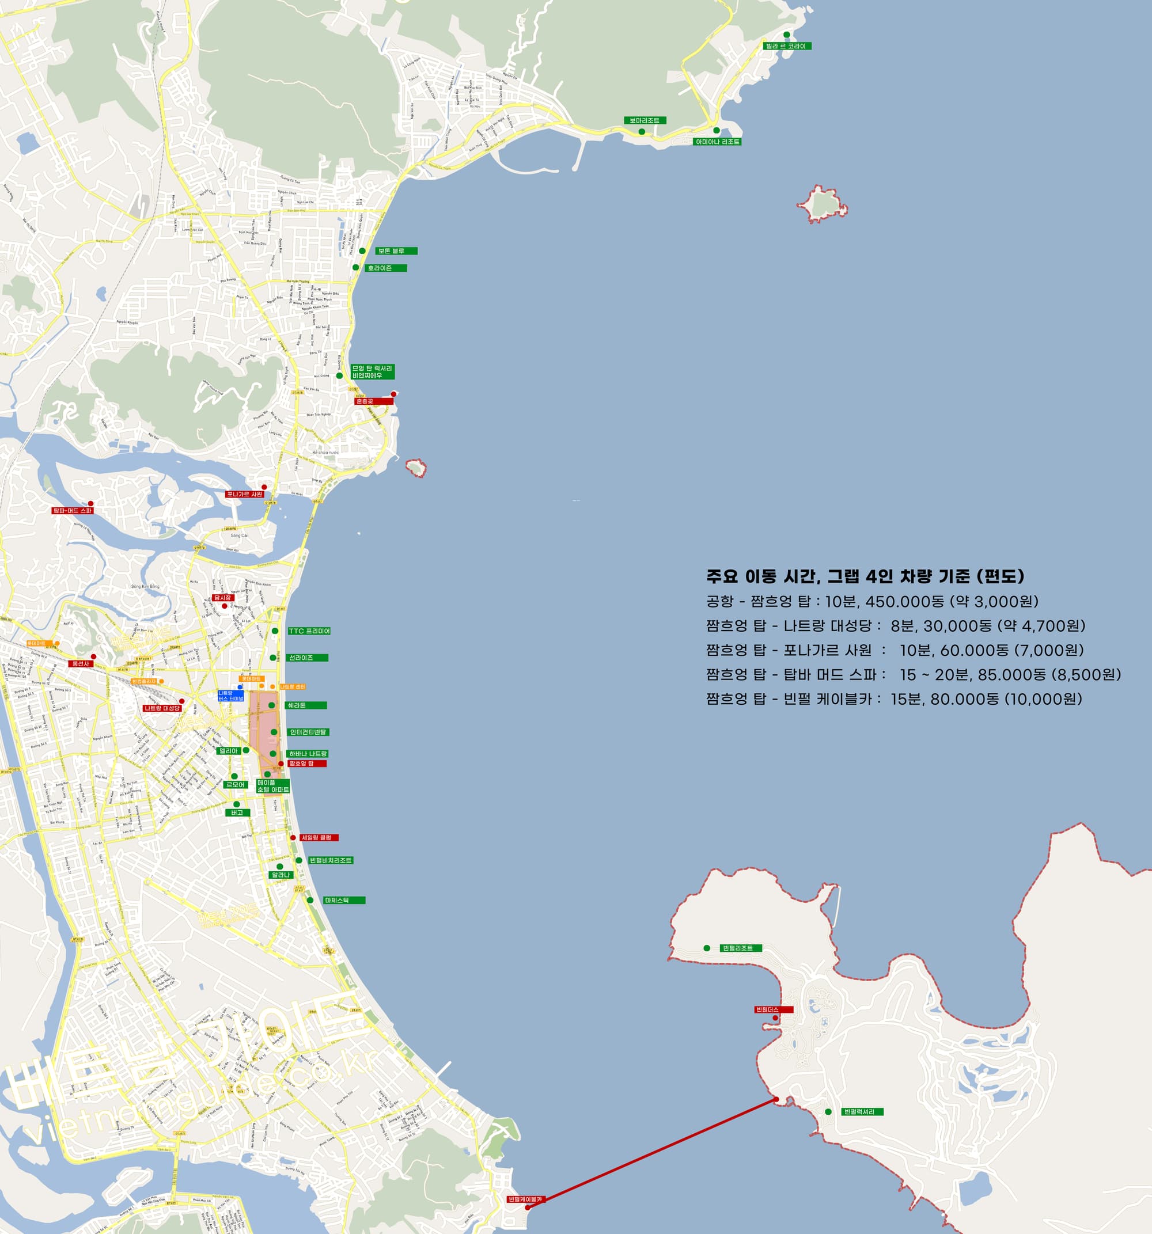Click the TTC 프리미어 hotel label
Viewport: 1152px width, 1234px height.
309,631
